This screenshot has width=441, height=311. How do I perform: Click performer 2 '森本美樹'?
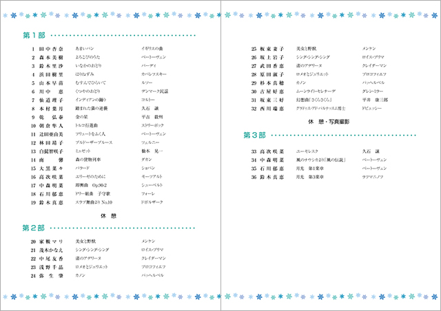[51, 58]
